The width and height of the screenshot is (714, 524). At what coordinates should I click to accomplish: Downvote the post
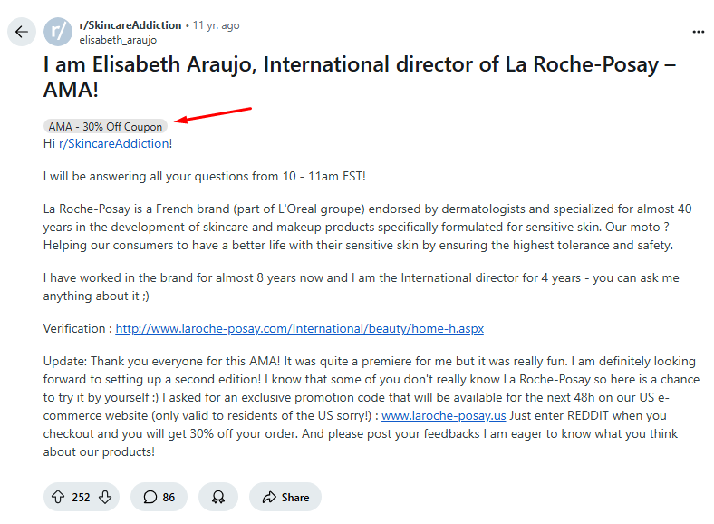[105, 497]
